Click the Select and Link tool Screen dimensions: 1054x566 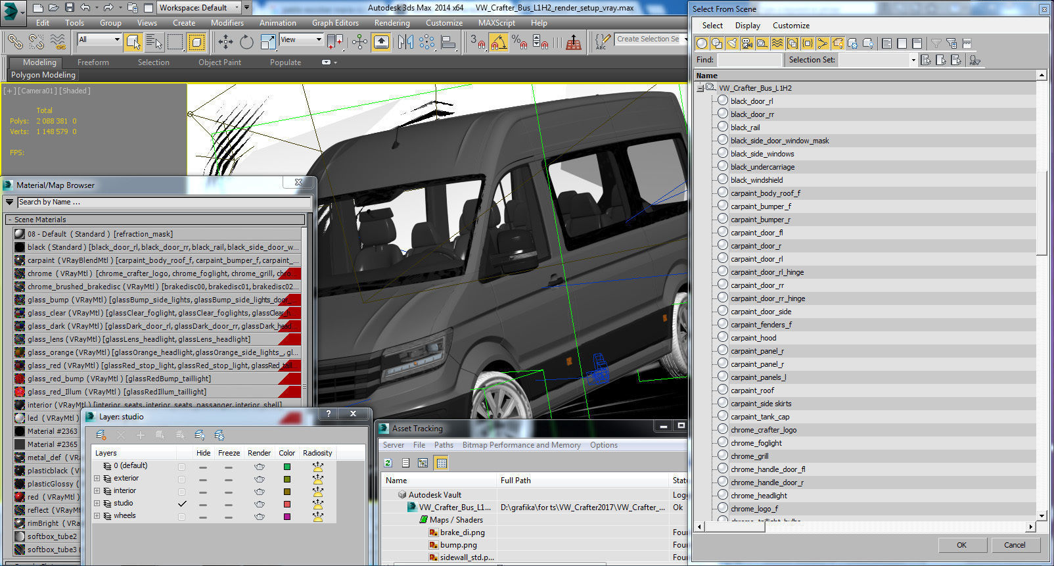click(15, 41)
